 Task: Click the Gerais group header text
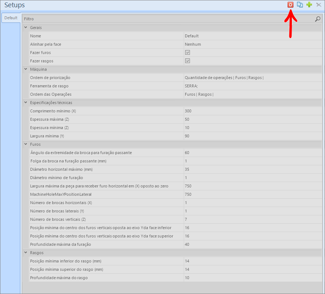click(36, 28)
